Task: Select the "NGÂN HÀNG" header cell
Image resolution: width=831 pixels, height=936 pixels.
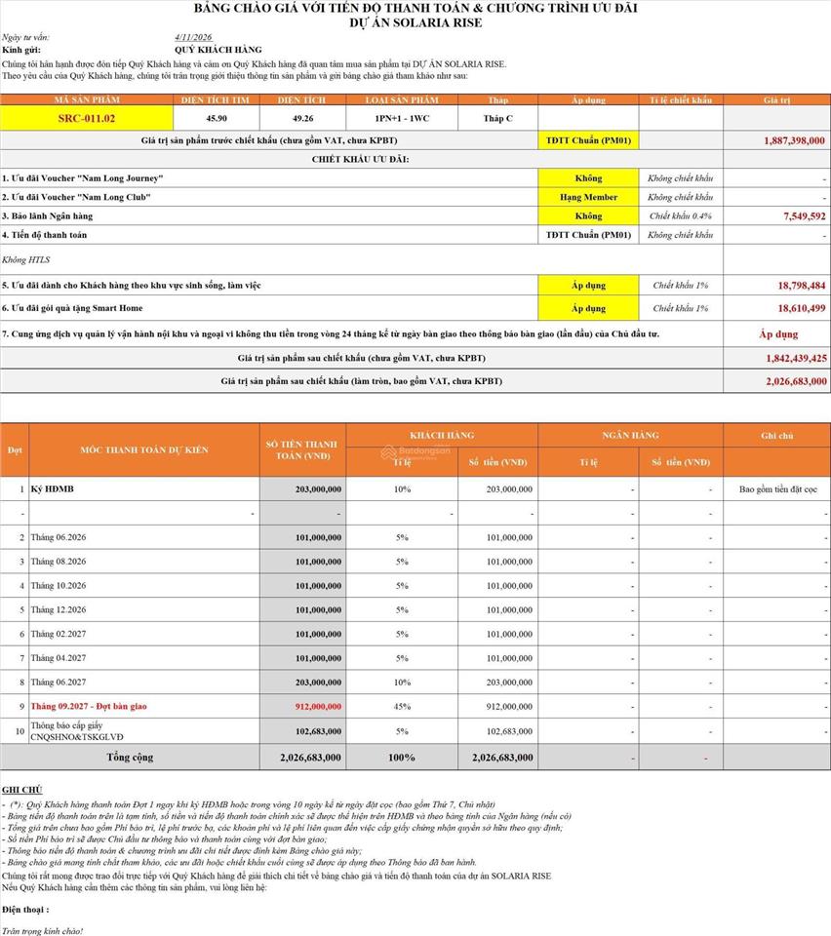Action: [x=631, y=435]
